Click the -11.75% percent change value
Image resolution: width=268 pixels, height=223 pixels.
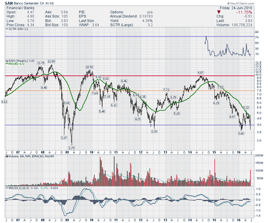click(x=243, y=12)
